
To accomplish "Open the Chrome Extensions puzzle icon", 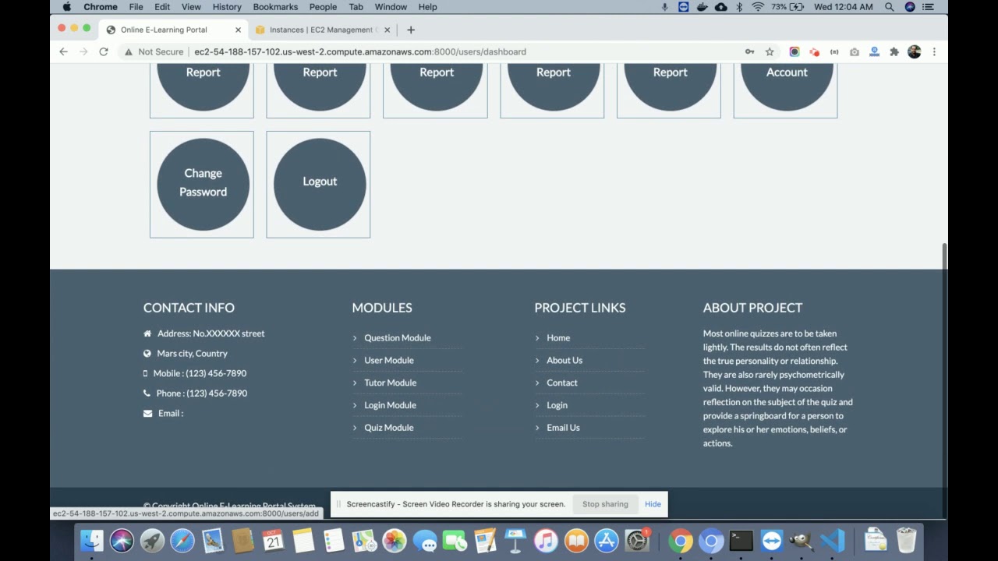I will tap(894, 51).
